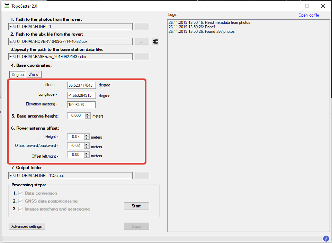Increase the Offset left/right value
The image size is (332, 243).
pos(87,153)
